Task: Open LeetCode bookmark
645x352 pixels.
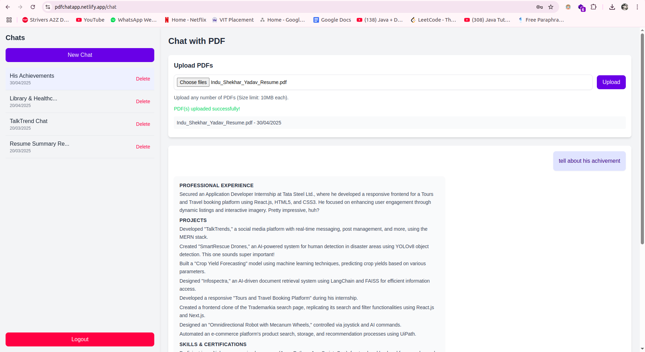Action: [433, 20]
